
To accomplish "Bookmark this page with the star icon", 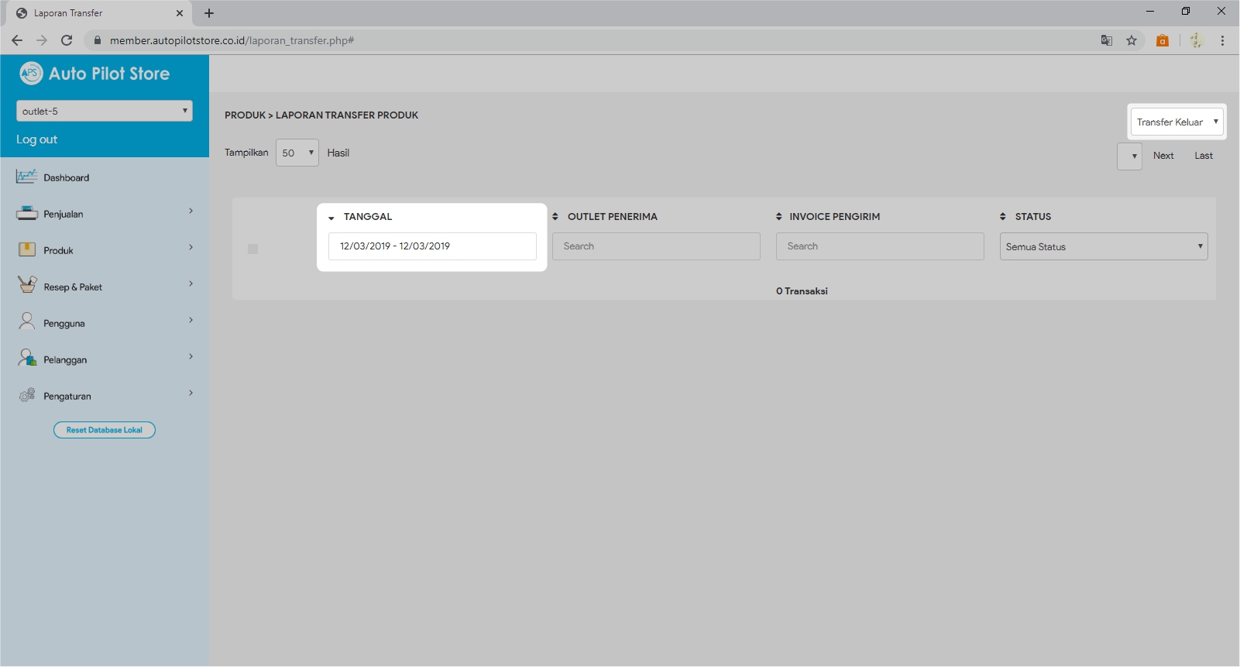I will (x=1132, y=40).
